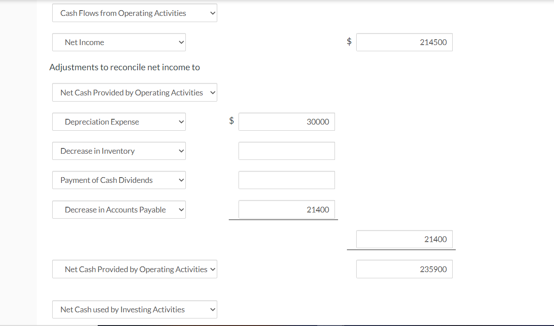Open the Depreciation Expense dropdown
This screenshot has width=554, height=326.
coord(119,121)
